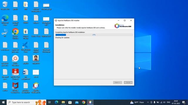Select the Python file icon on desktop
The width and height of the screenshot is (188, 105).
46,33
